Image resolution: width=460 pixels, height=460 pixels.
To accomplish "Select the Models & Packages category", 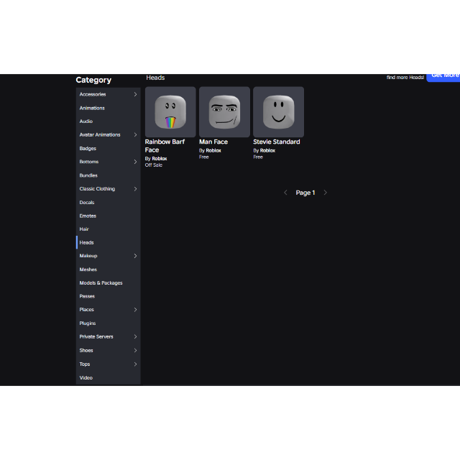I will tap(109, 282).
